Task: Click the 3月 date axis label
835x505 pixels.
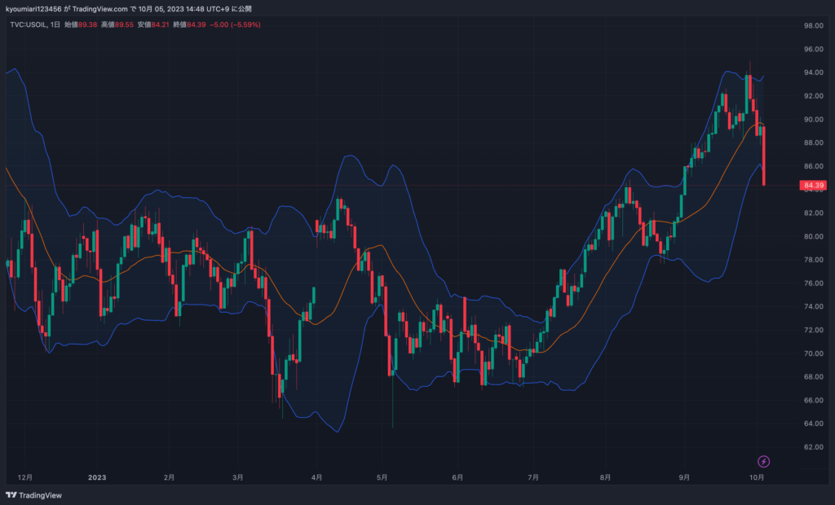Action: (x=237, y=477)
